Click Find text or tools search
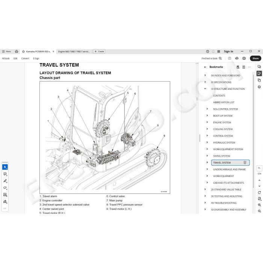Screen dimensions: 263x263 click(x=212, y=58)
